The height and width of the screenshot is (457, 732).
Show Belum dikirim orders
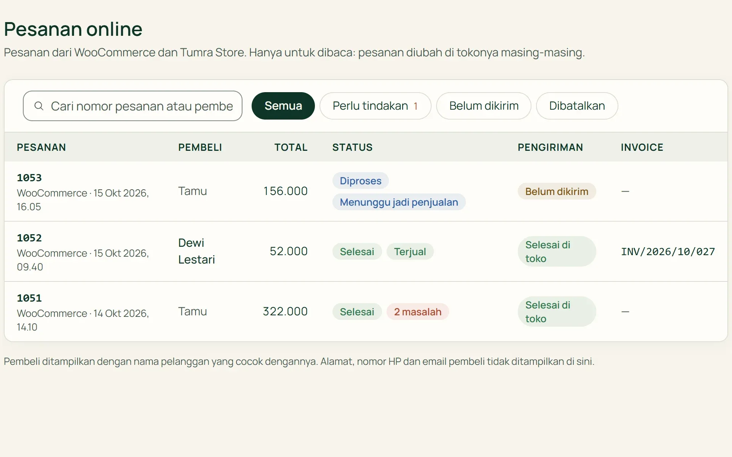[x=484, y=106]
